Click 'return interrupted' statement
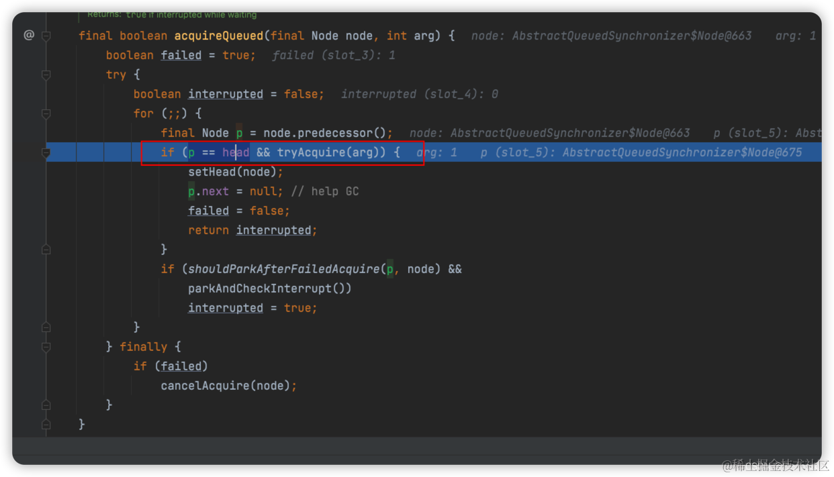This screenshot has width=834, height=477. point(252,230)
